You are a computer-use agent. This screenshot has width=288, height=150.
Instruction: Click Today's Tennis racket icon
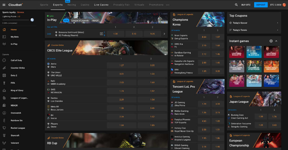pos(230,30)
